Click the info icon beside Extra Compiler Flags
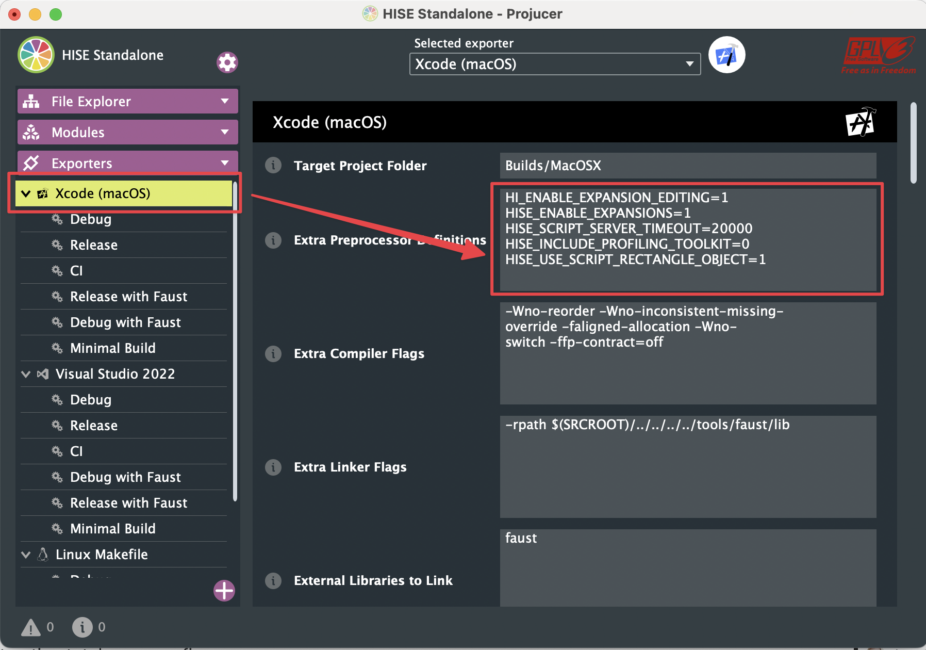The height and width of the screenshot is (650, 926). click(273, 354)
